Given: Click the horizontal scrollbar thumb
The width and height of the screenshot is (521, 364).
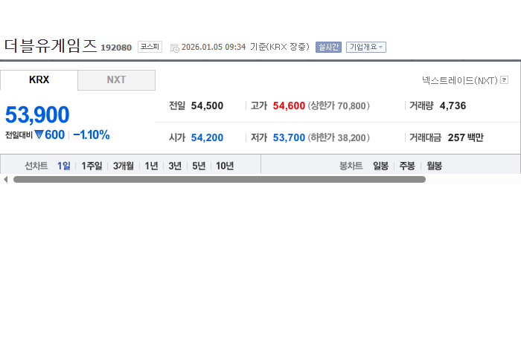Looking at the screenshot, I should tap(220, 179).
